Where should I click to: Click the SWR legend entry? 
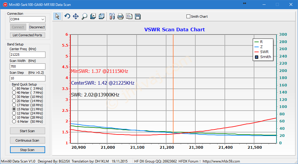click(x=261, y=52)
